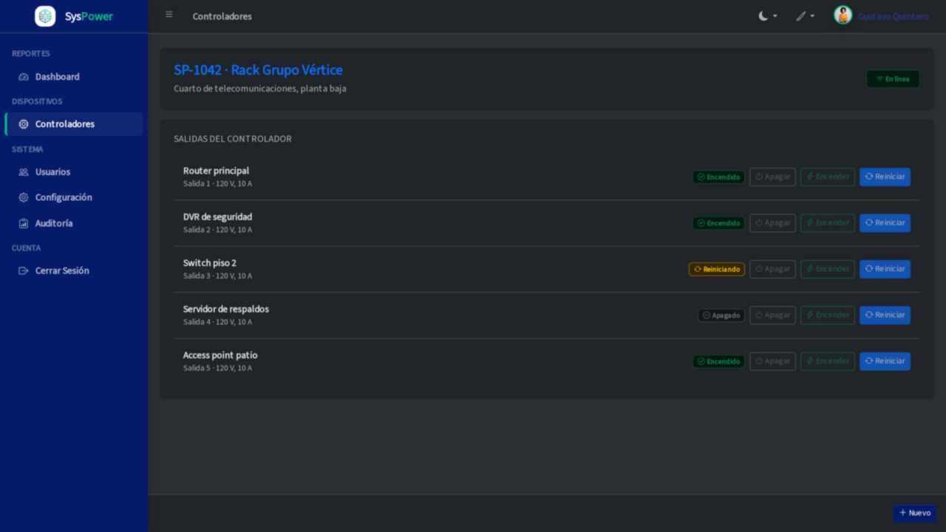Click the Router principal outlet name
The width and height of the screenshot is (946, 532).
click(x=216, y=171)
